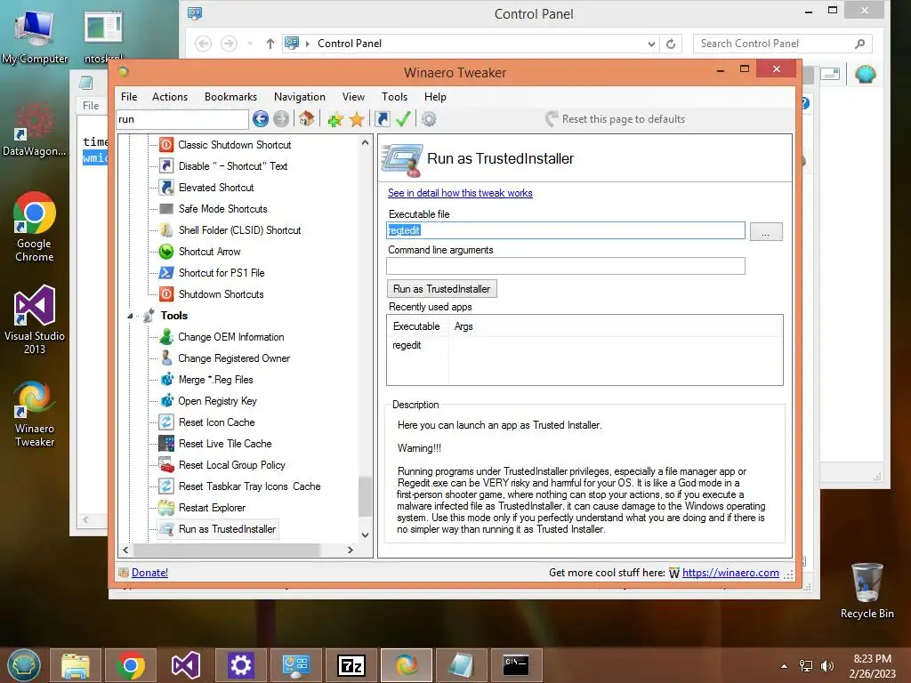Select Change OEM Information icon

pyautogui.click(x=166, y=337)
